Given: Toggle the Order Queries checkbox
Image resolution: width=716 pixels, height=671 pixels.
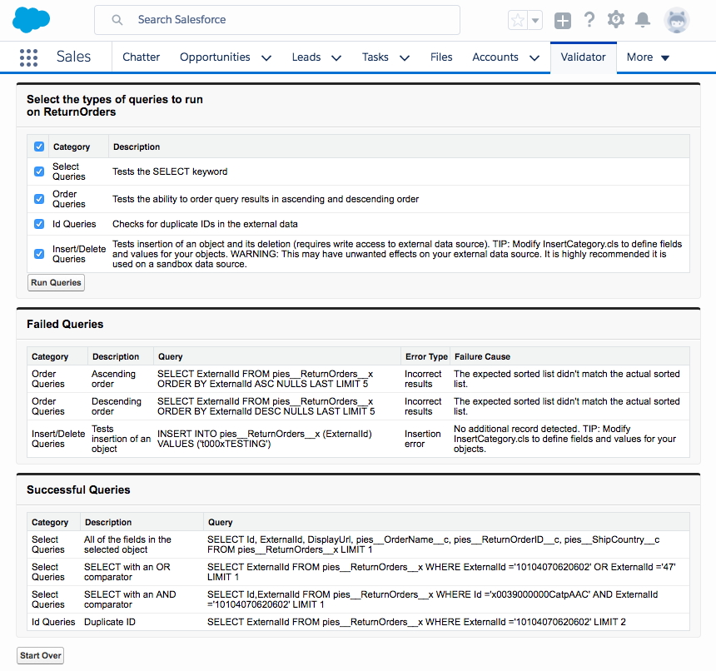Looking at the screenshot, I should (39, 199).
